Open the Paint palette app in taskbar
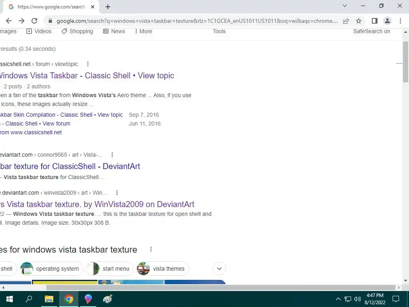The height and width of the screenshot is (307, 409). [x=107, y=299]
